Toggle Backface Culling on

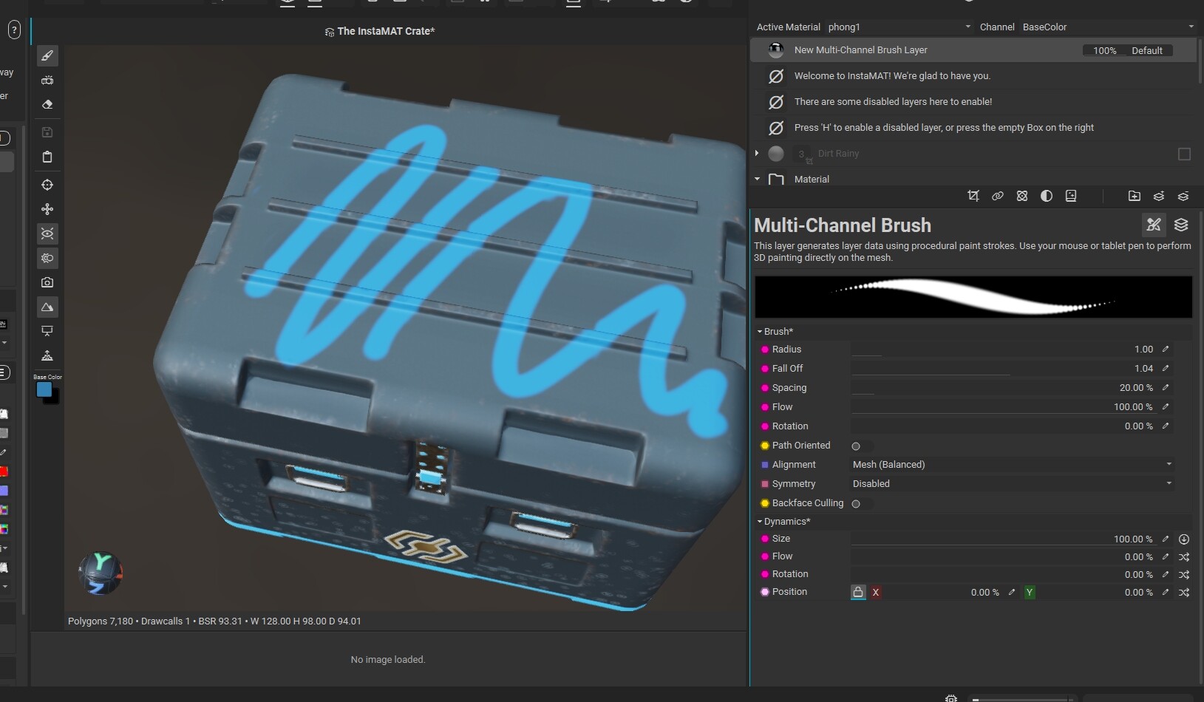(856, 504)
